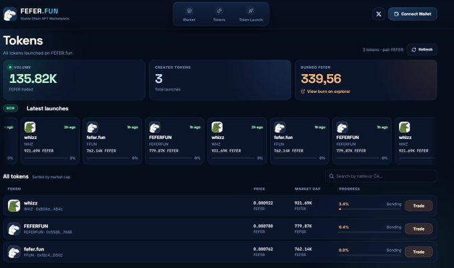
Task: Refresh the tokens list
Action: click(422, 49)
